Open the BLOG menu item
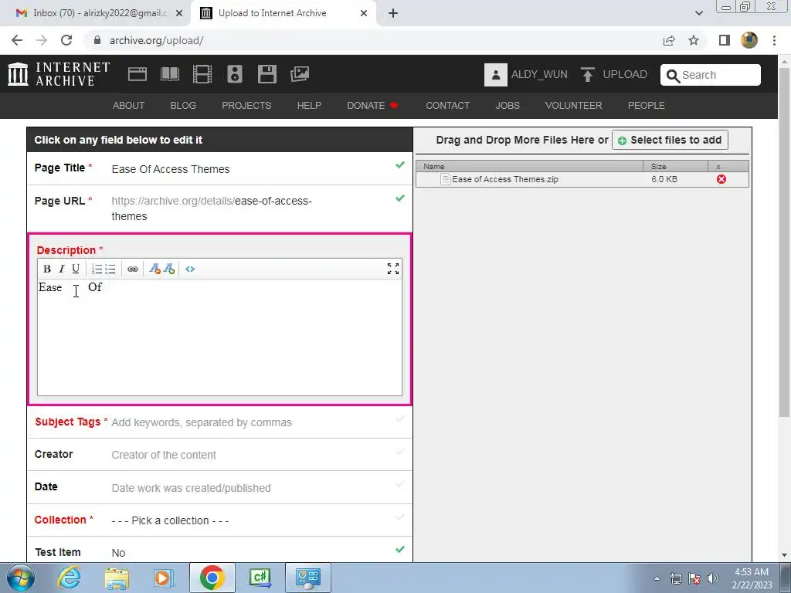The height and width of the screenshot is (593, 791). click(183, 105)
